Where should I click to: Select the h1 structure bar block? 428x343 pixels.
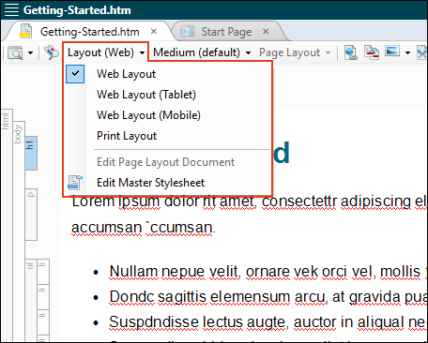click(31, 153)
